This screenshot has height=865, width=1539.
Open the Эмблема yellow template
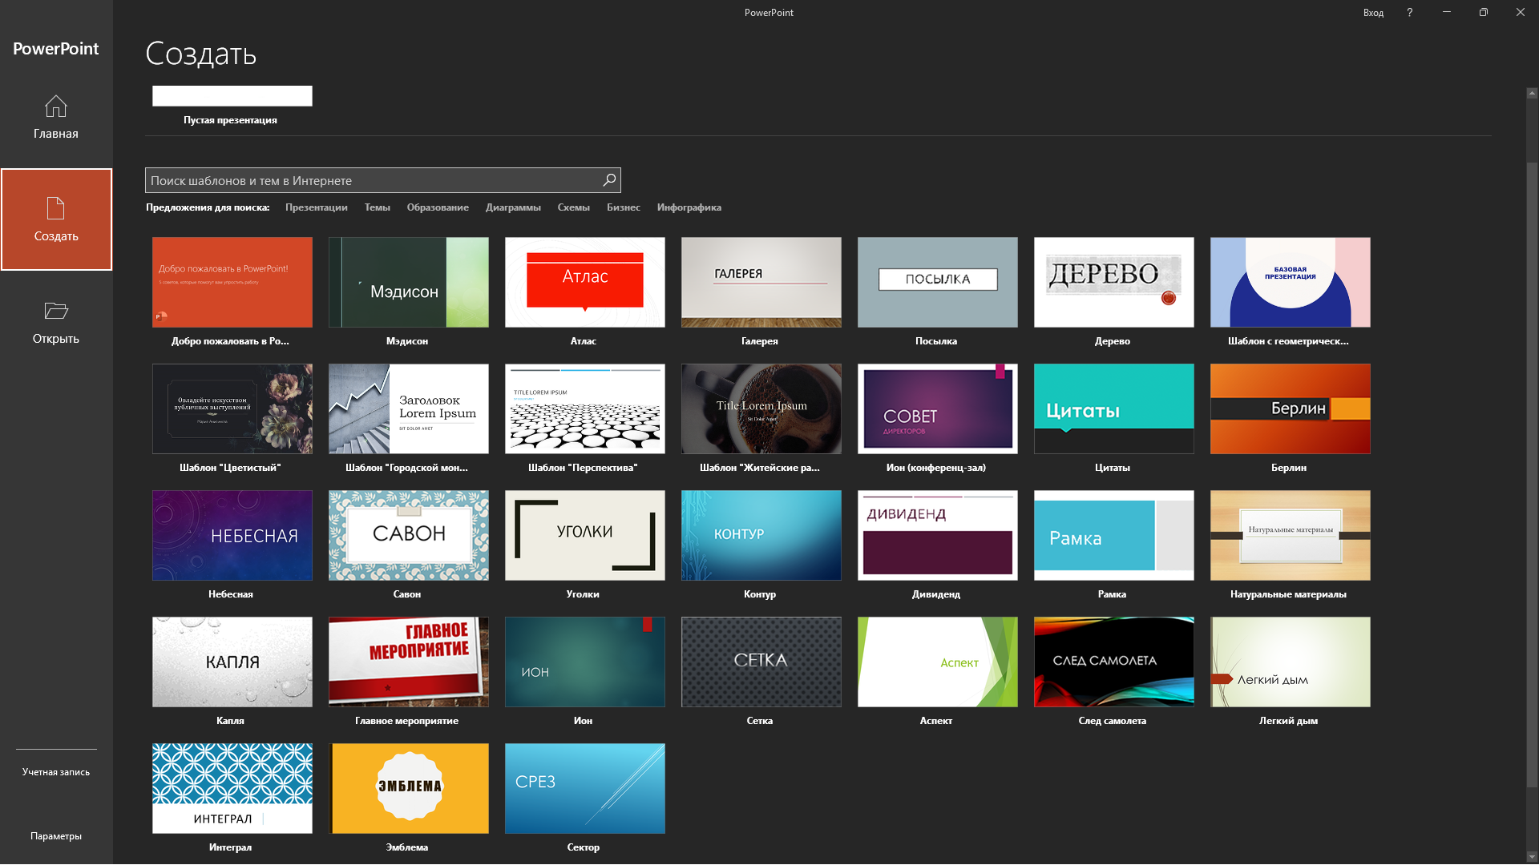pos(408,788)
